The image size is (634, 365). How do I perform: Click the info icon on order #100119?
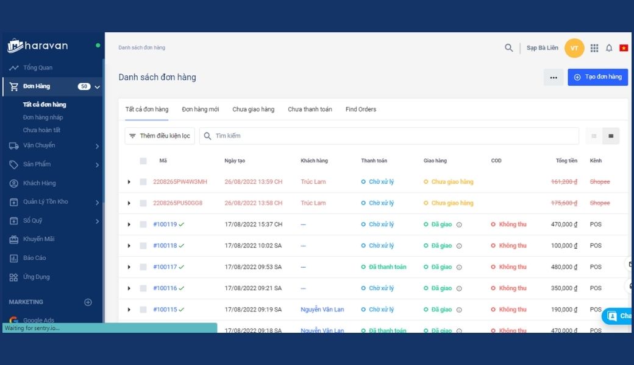(x=459, y=224)
